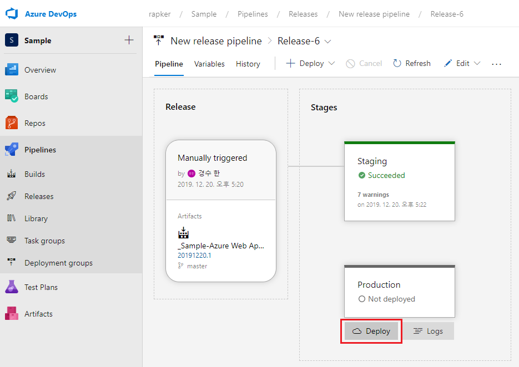
Task: Click the user avatar next to 경수 한
Action: click(x=192, y=174)
